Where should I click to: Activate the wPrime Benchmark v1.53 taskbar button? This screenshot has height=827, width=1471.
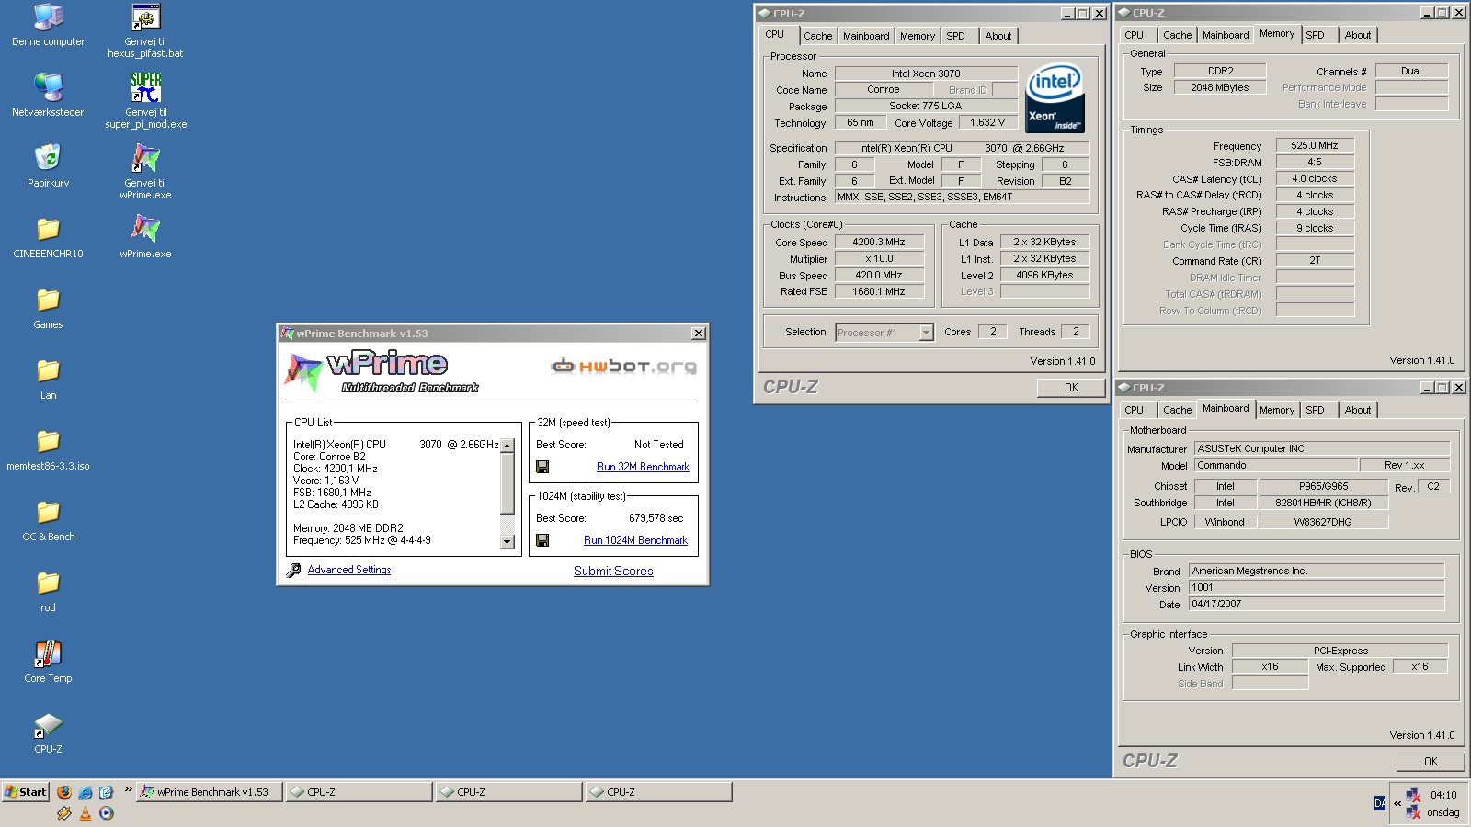tap(210, 792)
